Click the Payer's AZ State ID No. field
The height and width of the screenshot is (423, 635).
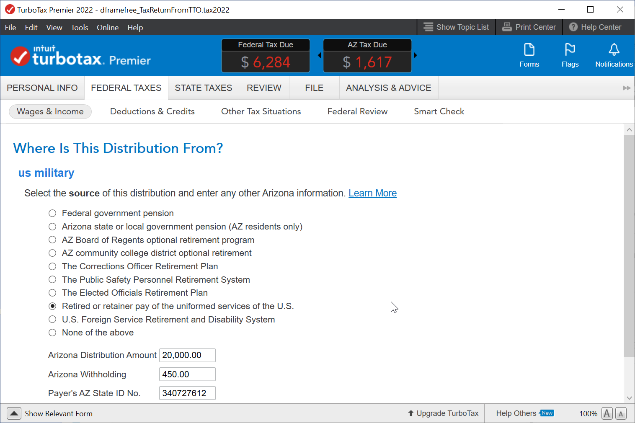[187, 393]
